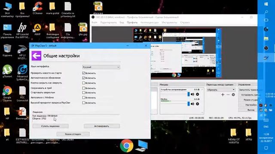The width and height of the screenshot is (275, 154).
Task: Open the notification center icon
Action: [x=266, y=148]
